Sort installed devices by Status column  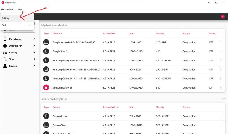[212, 33]
